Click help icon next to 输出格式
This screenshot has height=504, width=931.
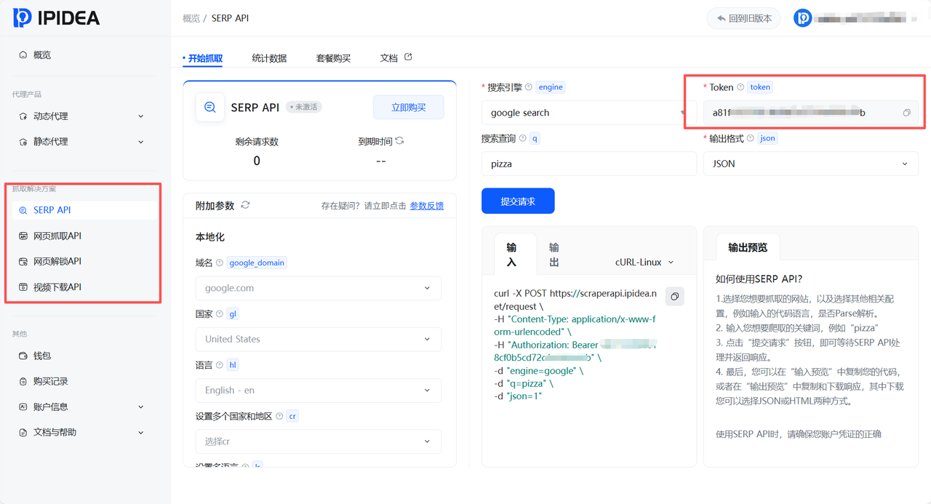[x=750, y=138]
